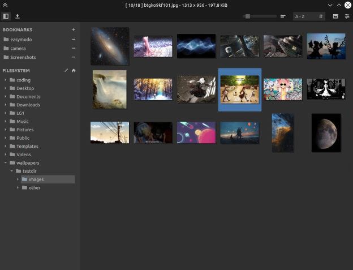Toggle the sidebar panel icon
The height and width of the screenshot is (270, 353).
[x=6, y=16]
